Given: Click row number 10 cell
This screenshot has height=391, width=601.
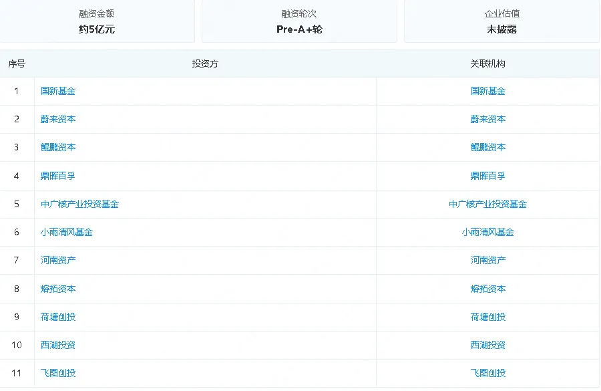Looking at the screenshot, I should coord(17,345).
